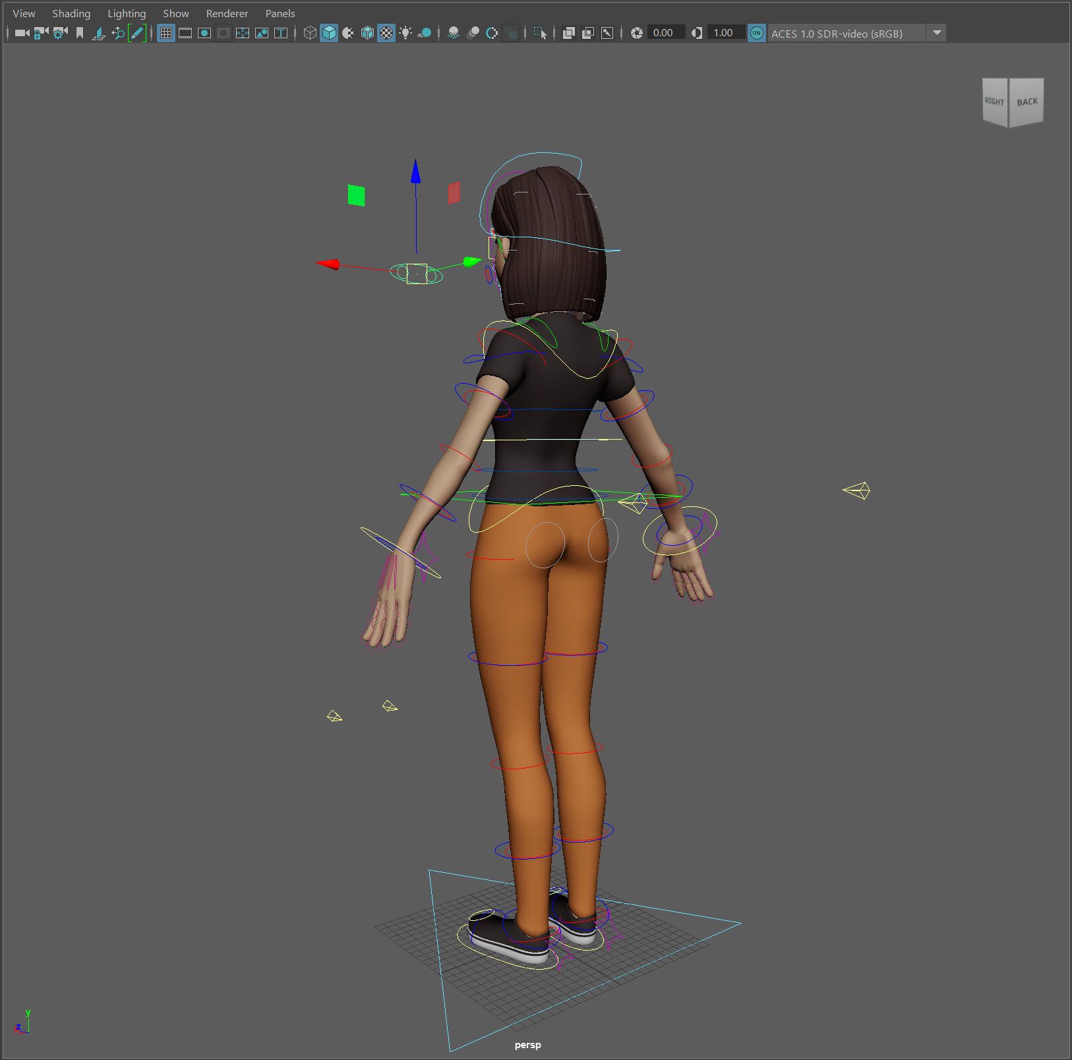Click the RIGHT face of the ViewCube
Screen dimensions: 1072x1060
point(995,102)
